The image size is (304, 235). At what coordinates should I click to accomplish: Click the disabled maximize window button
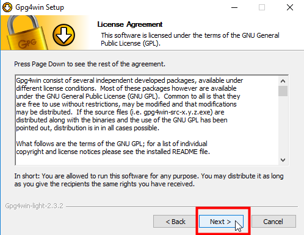pyautogui.click(x=262, y=7)
